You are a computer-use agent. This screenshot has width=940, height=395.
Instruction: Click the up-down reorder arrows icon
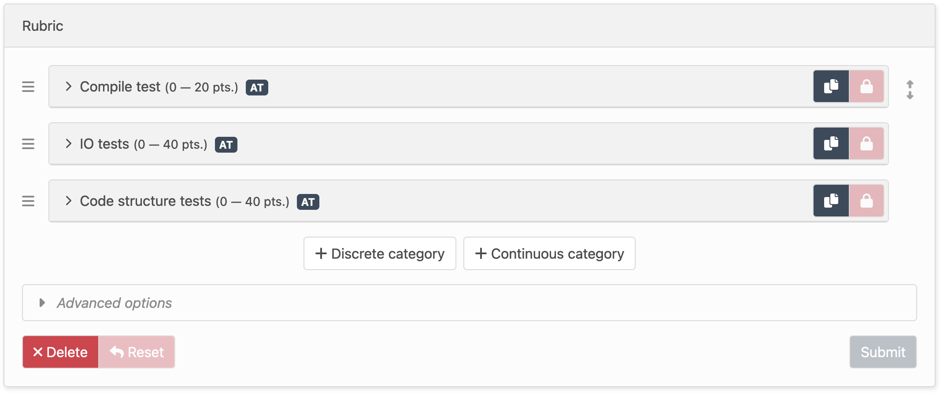click(x=910, y=90)
